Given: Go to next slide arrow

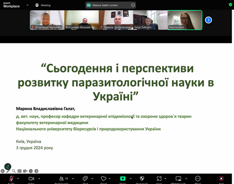Looking at the screenshot, I should (36, 171).
